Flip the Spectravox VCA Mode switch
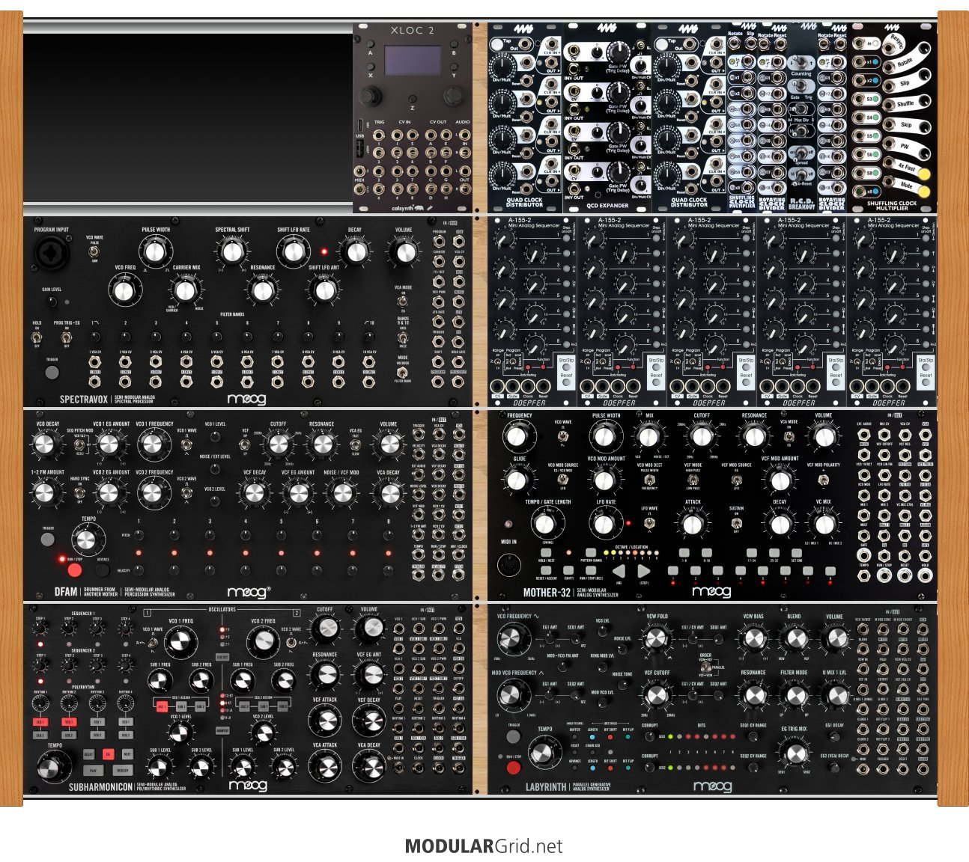This screenshot has height=862, width=969. pyautogui.click(x=403, y=301)
